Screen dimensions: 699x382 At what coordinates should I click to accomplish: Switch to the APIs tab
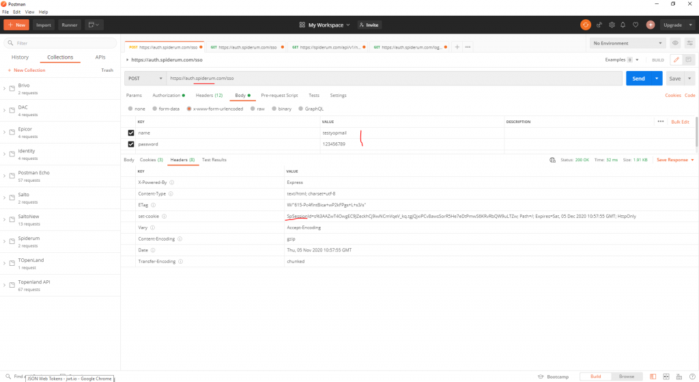100,57
